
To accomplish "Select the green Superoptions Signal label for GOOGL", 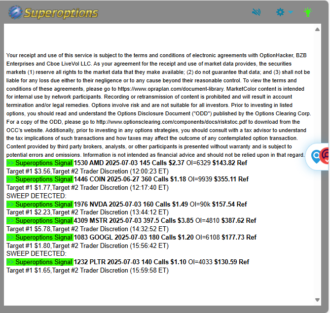I will click(x=39, y=237).
